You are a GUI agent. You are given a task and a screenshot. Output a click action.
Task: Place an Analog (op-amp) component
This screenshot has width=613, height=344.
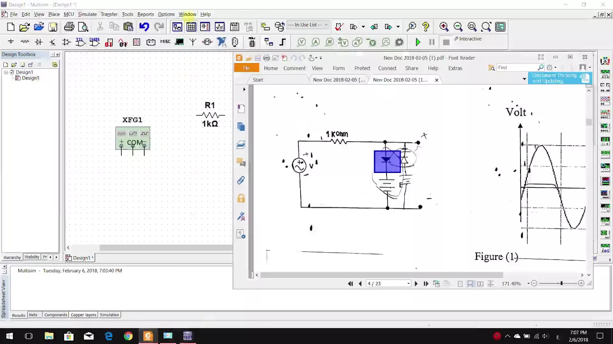67,42
